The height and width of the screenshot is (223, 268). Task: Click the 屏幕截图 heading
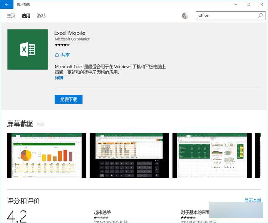tap(20, 124)
